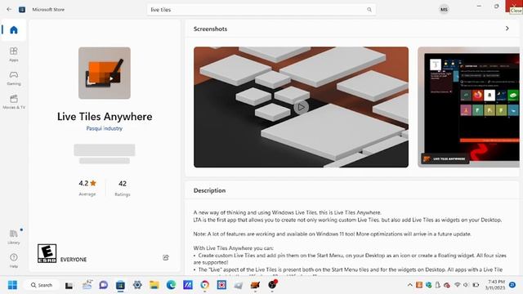This screenshot has width=523, height=294.
Task: Launch Microsoft Edge from the taskbar
Action: click(x=171, y=285)
